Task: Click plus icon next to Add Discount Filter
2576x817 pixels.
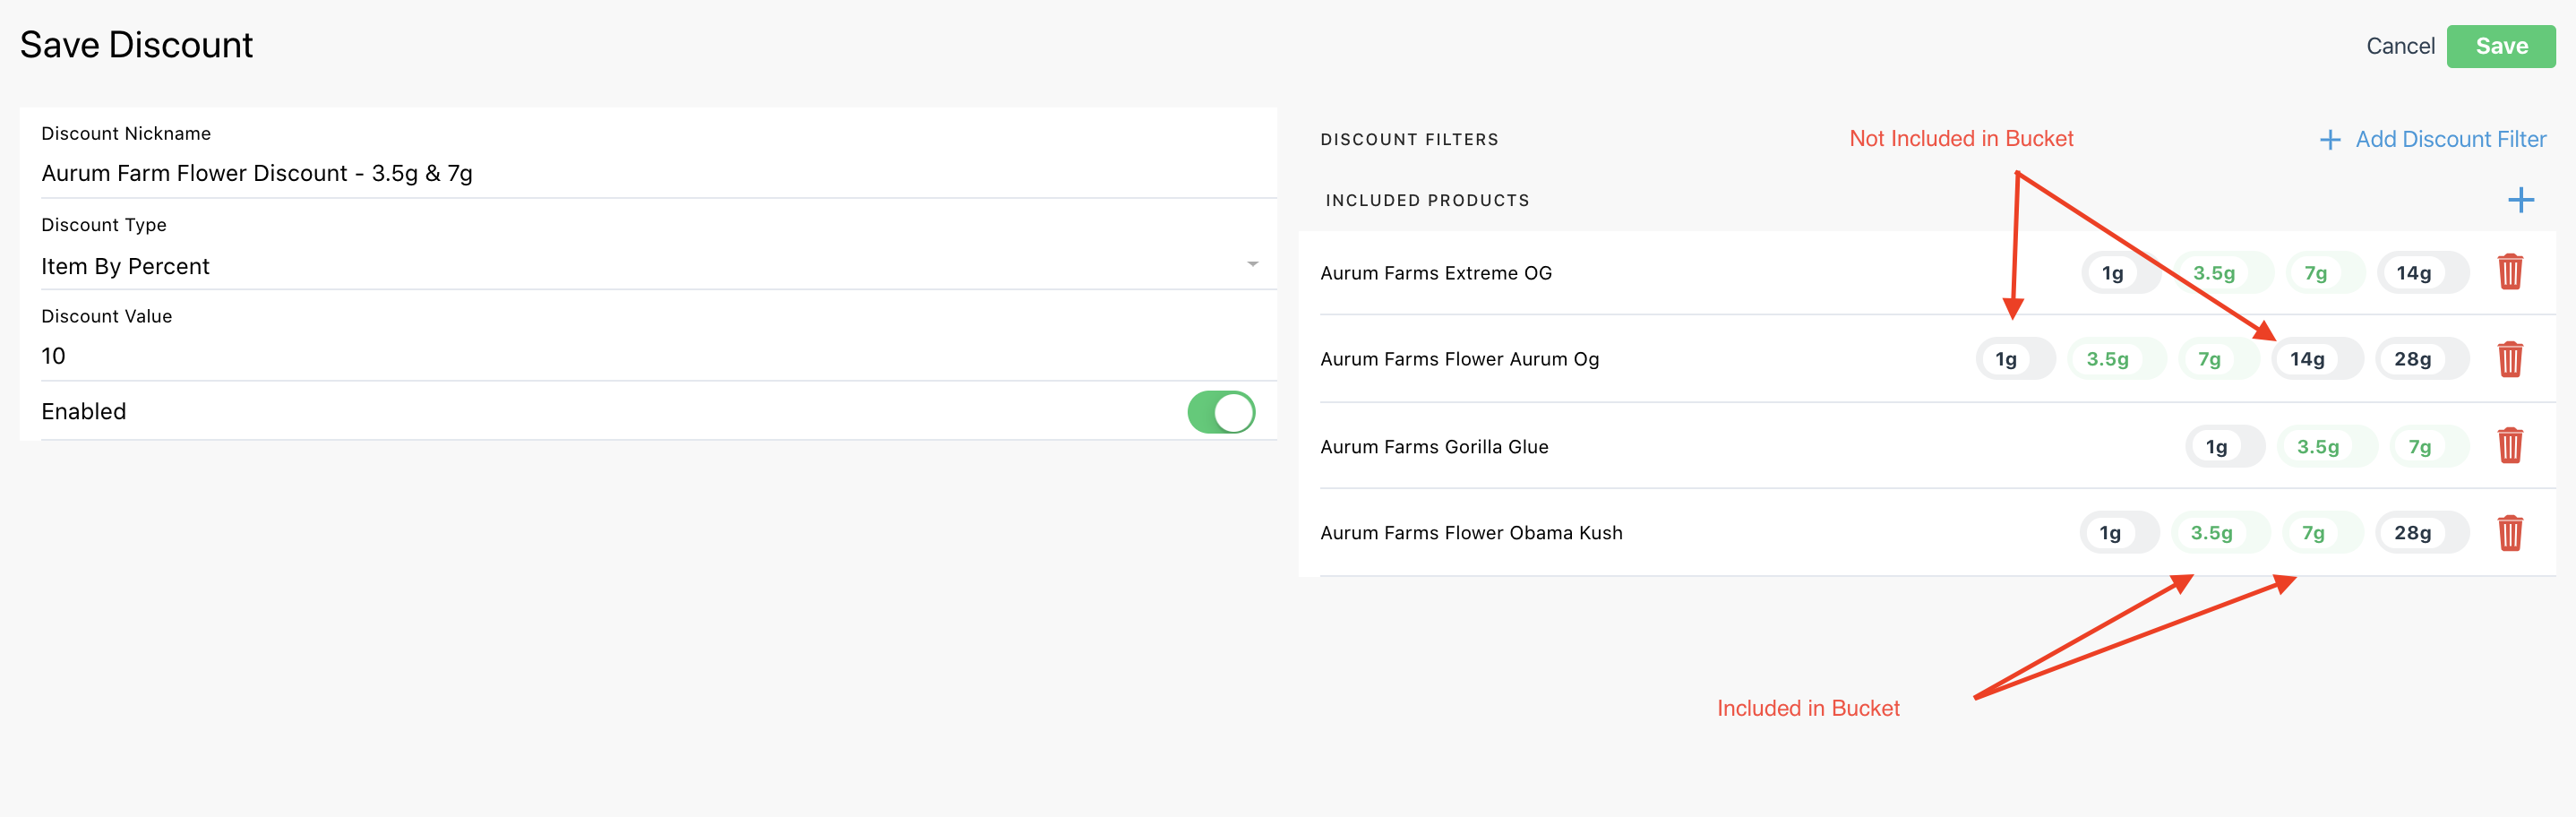Action: [x=2330, y=140]
